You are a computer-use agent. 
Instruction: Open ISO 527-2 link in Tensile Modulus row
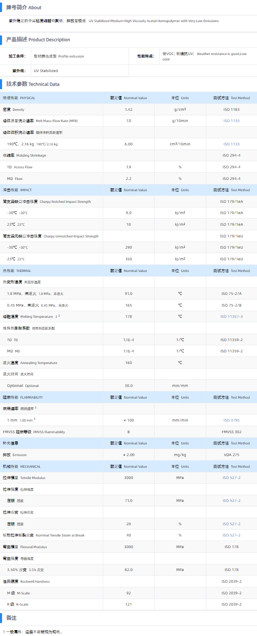(x=231, y=478)
